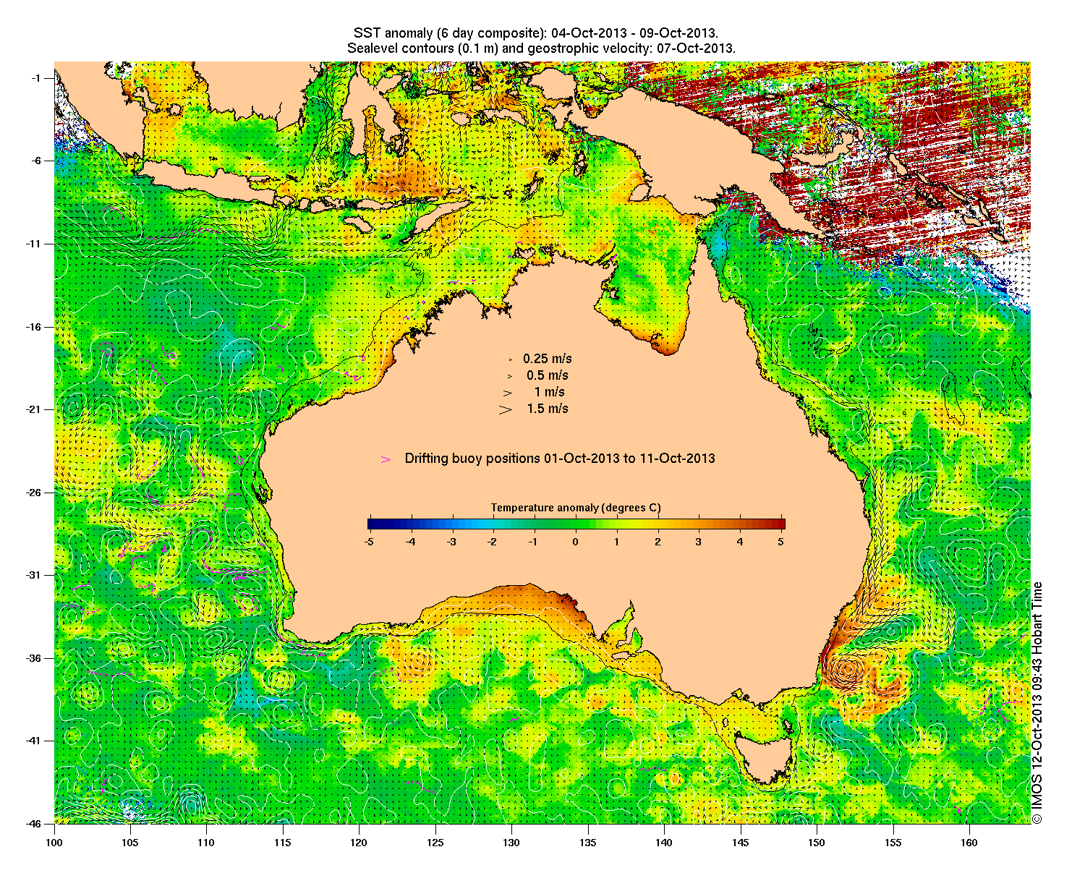The image size is (1085, 886).
Task: Click colorbar tick label 3
Action: pyautogui.click(x=699, y=541)
